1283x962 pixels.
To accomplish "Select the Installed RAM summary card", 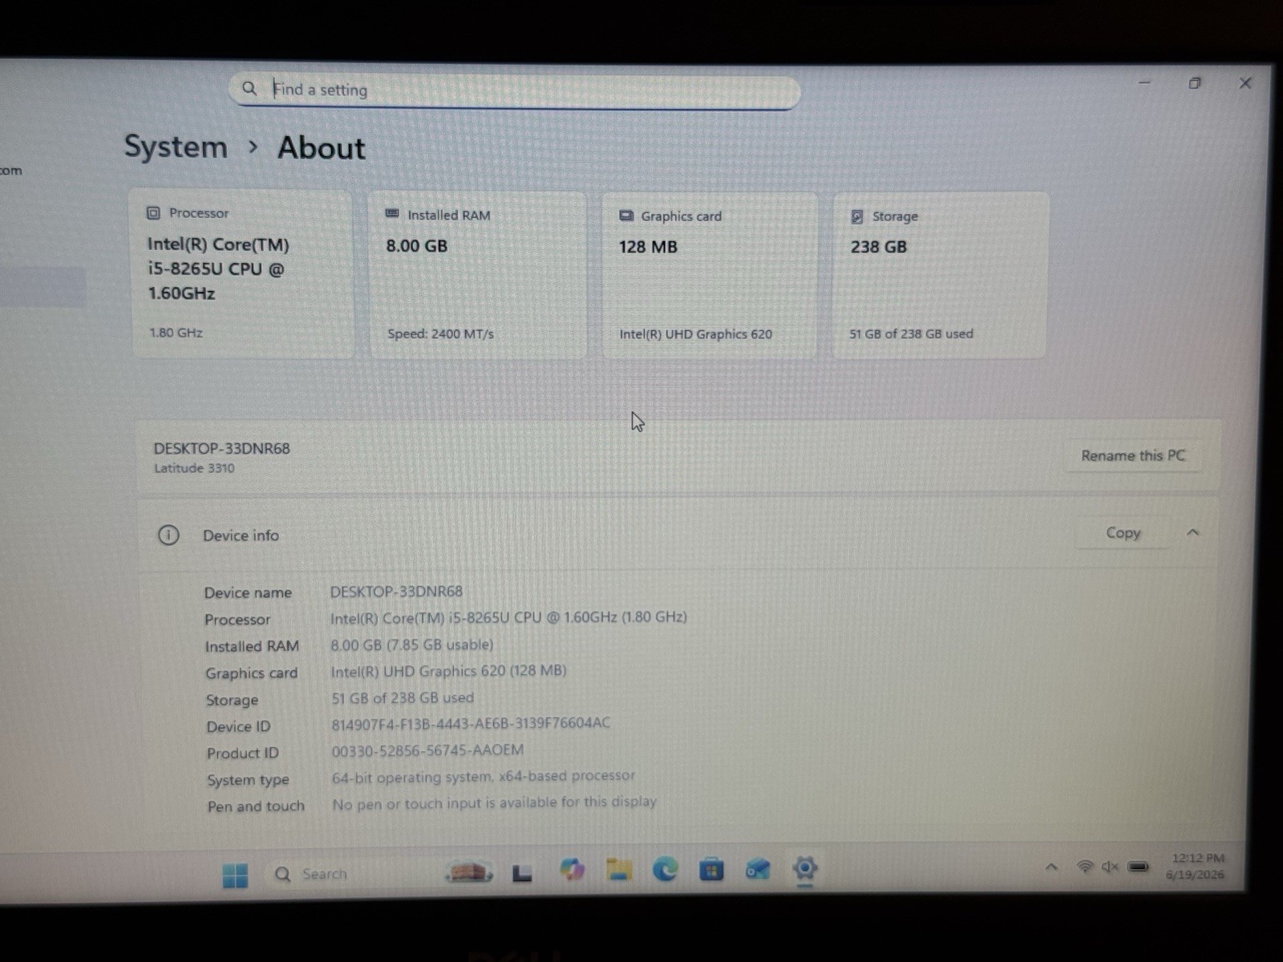I will click(x=477, y=275).
